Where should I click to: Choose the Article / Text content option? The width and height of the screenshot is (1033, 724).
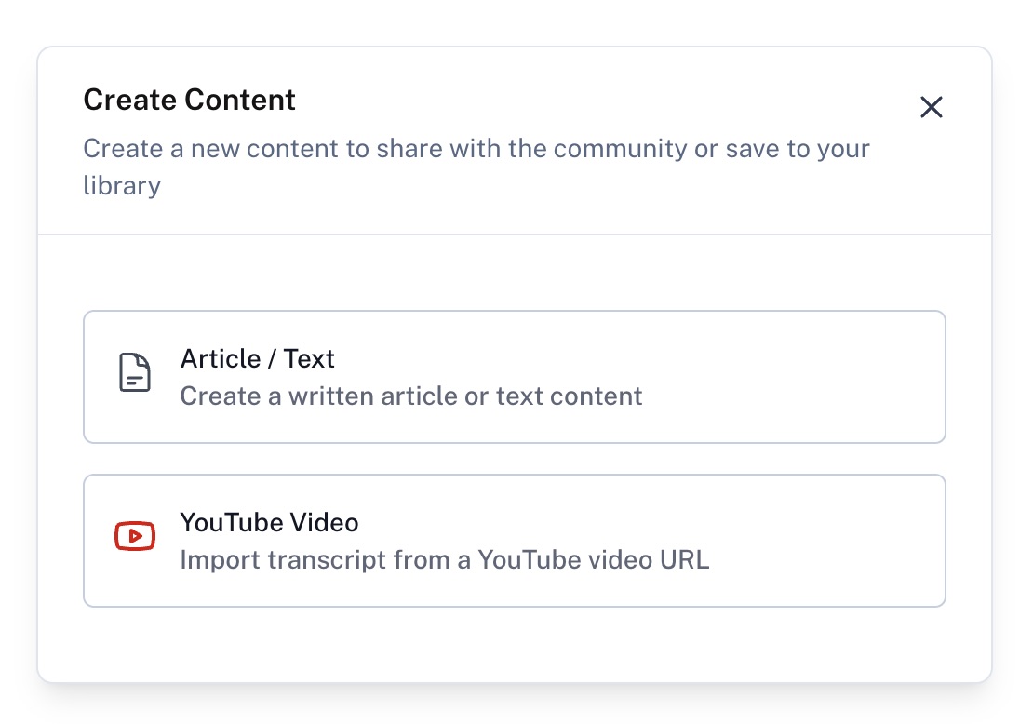514,377
